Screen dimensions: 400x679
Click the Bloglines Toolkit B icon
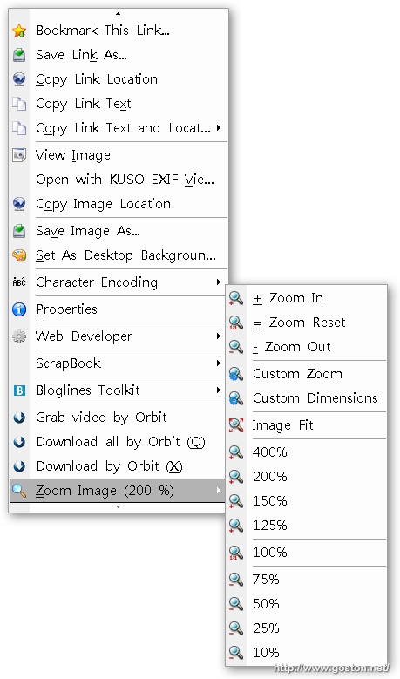coord(19,390)
